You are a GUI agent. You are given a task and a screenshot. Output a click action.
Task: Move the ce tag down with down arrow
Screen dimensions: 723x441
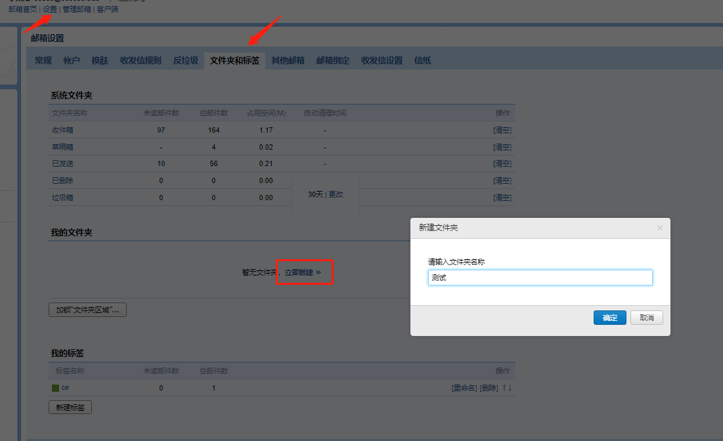click(510, 388)
